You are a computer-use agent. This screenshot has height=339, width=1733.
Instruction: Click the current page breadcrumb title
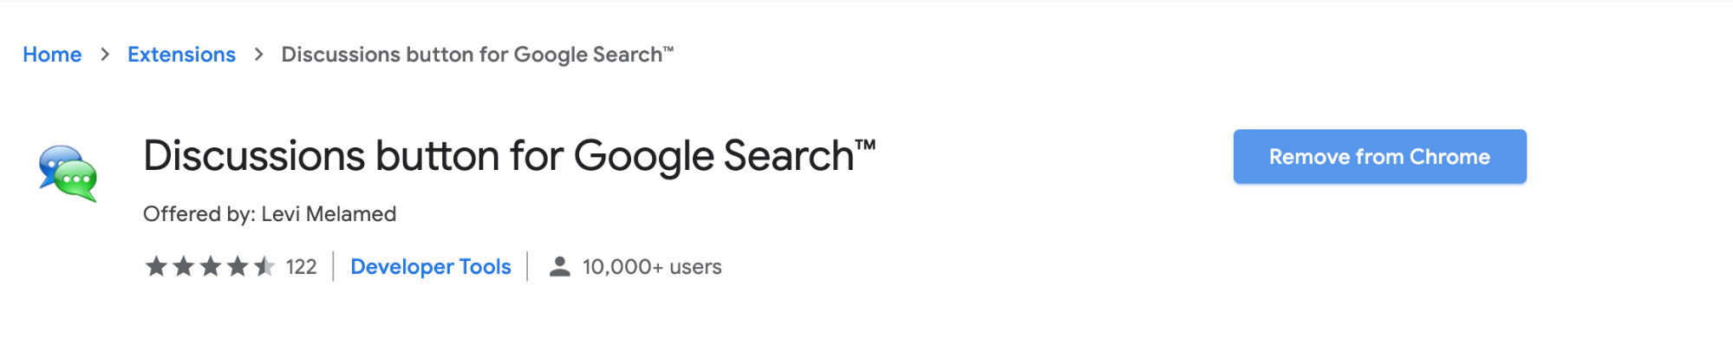[x=478, y=55]
